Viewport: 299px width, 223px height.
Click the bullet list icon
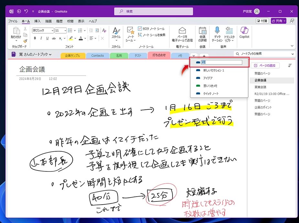tap(70, 30)
